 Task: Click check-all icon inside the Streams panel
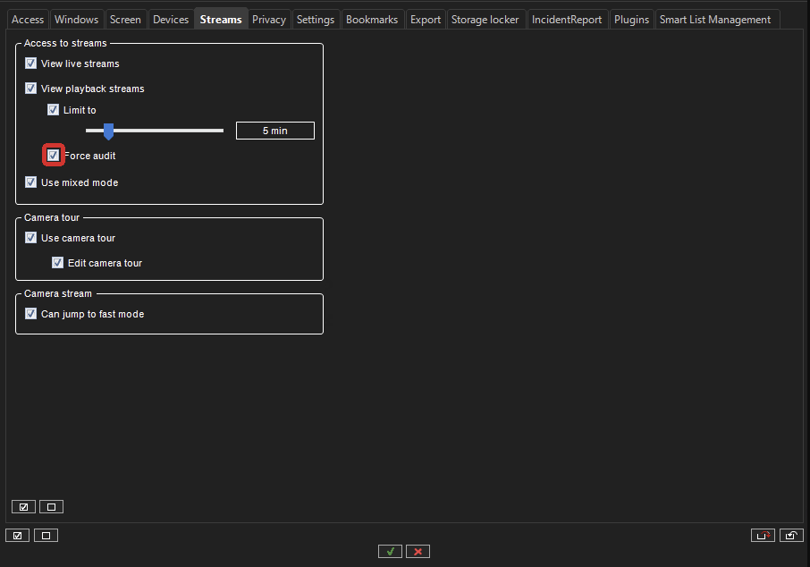pos(24,507)
